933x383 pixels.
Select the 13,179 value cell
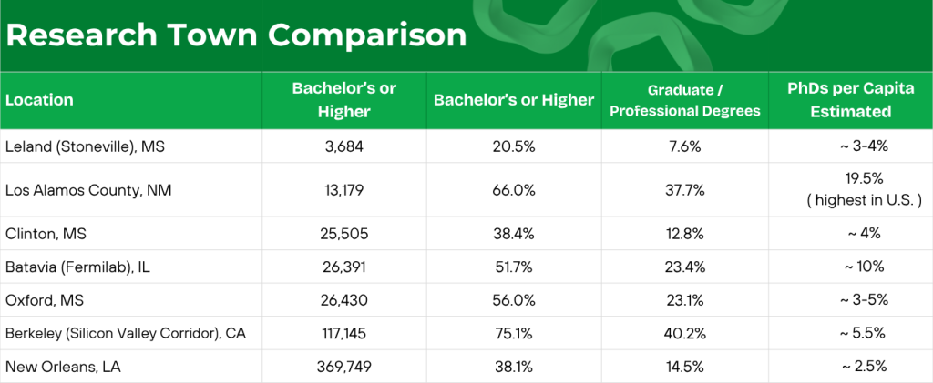pyautogui.click(x=343, y=190)
